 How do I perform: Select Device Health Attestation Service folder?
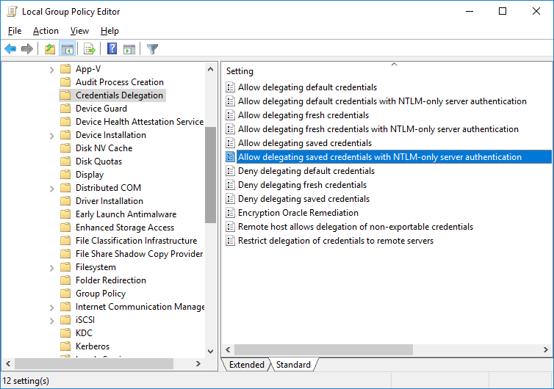(x=140, y=121)
